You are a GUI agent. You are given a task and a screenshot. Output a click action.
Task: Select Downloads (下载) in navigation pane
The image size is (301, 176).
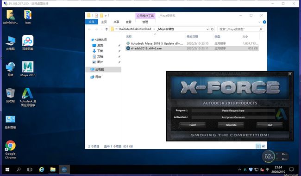click(x=98, y=51)
